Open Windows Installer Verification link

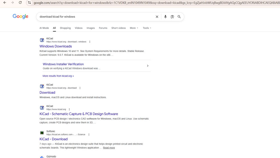tap(63, 64)
